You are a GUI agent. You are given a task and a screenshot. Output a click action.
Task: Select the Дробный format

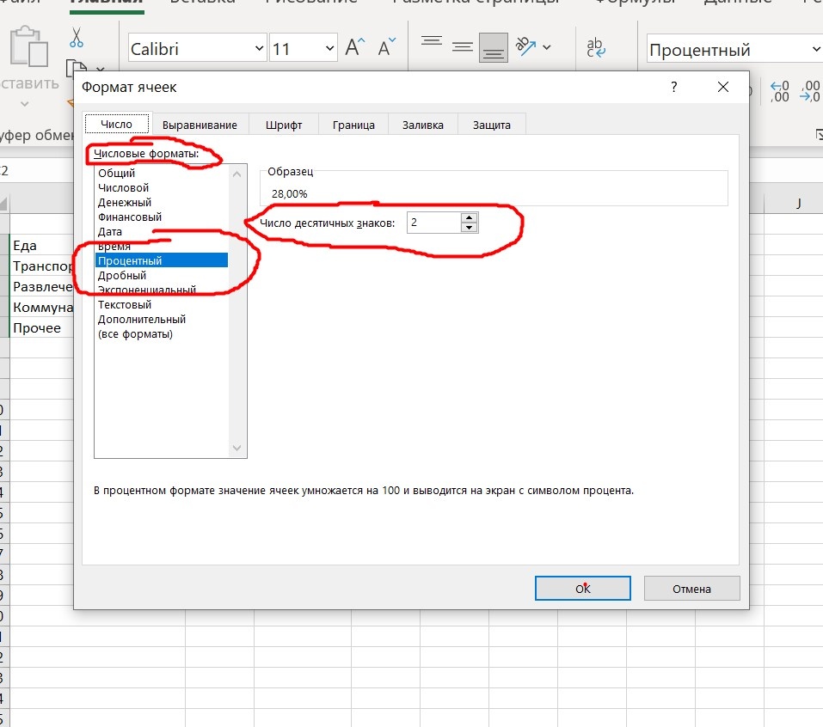coord(162,275)
